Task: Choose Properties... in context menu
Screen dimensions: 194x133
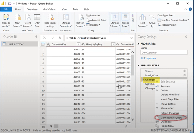Action: (171, 126)
